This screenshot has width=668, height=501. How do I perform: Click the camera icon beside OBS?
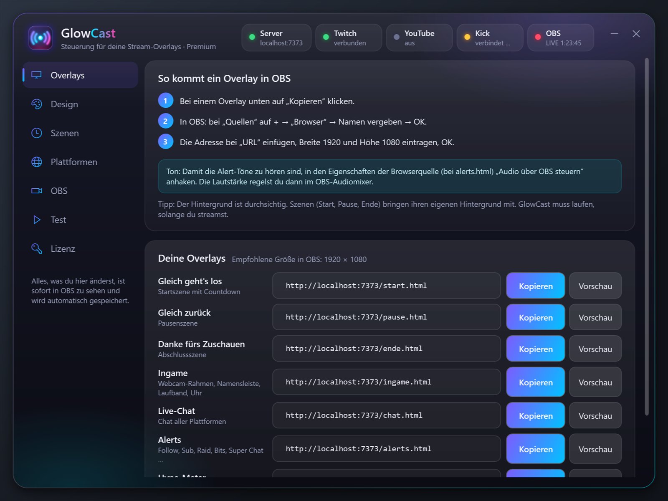tap(37, 191)
